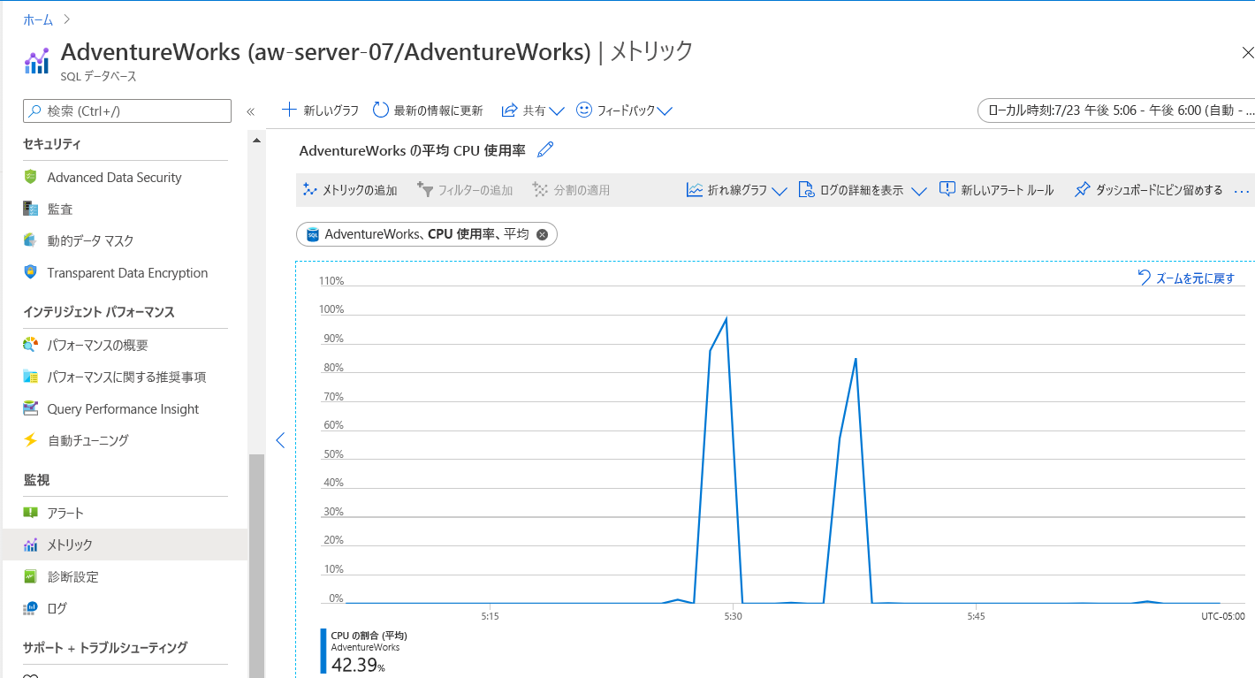Screen dimensions: 1255x678
Task: Click the UTC-05:00 timezone label
Action: (1223, 616)
